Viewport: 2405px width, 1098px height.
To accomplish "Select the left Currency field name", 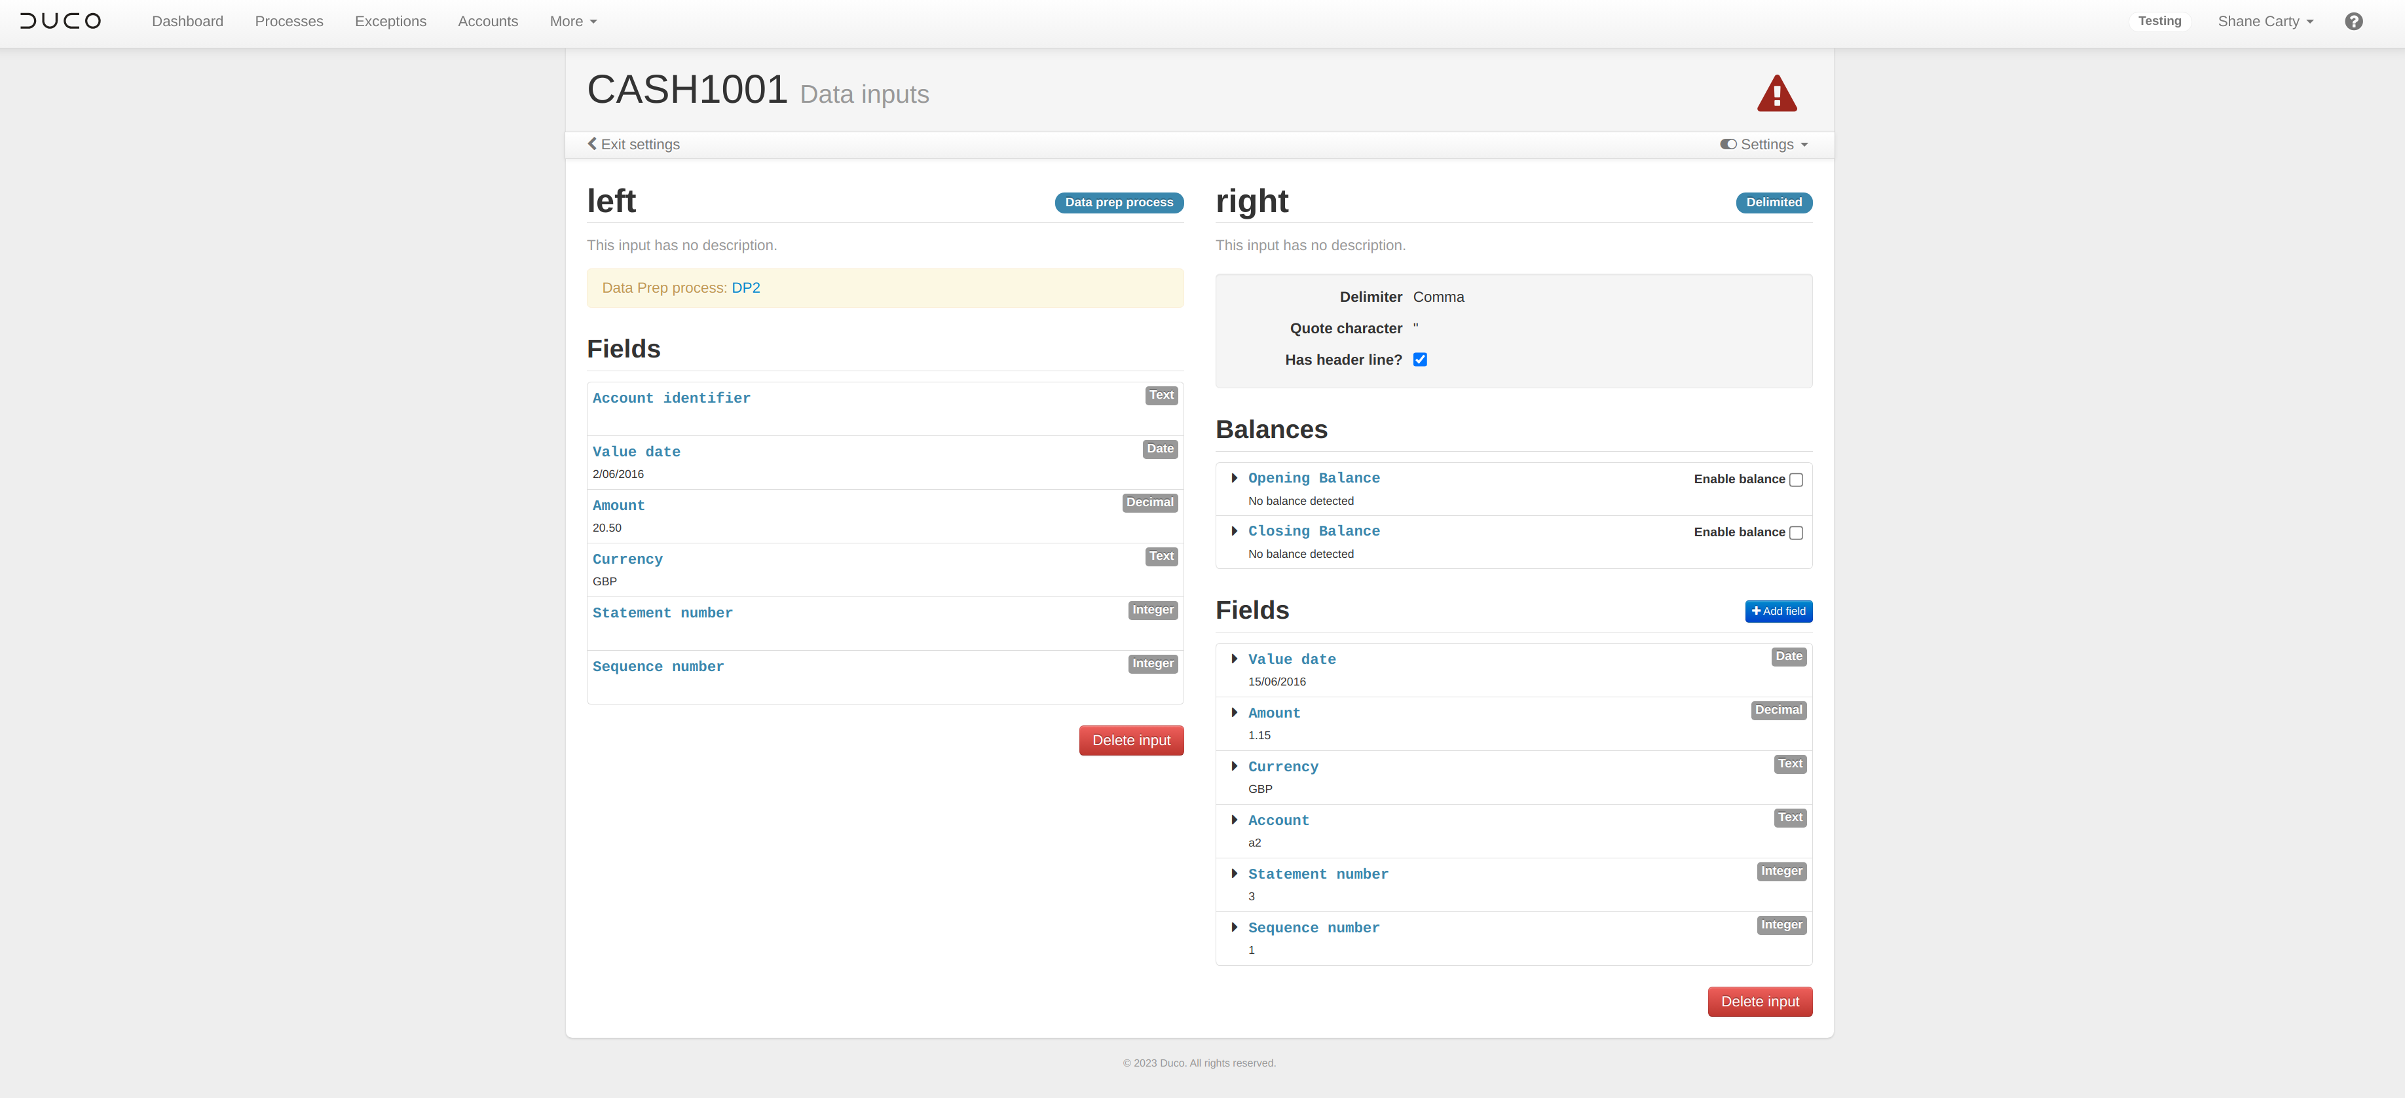I will pos(627,559).
